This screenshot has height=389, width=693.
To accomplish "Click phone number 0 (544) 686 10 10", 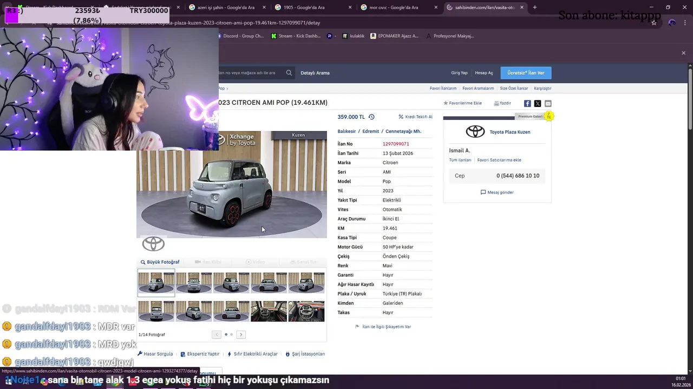I will pyautogui.click(x=518, y=176).
